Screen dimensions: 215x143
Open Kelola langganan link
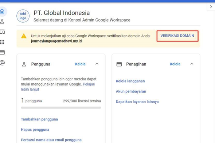point(130,81)
